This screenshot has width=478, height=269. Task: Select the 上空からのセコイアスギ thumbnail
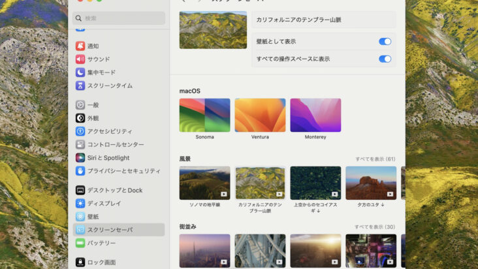pyautogui.click(x=315, y=183)
